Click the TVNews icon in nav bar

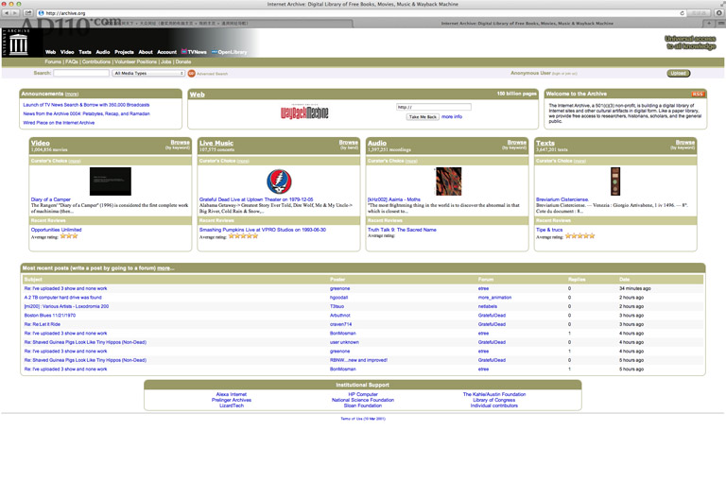pos(183,52)
